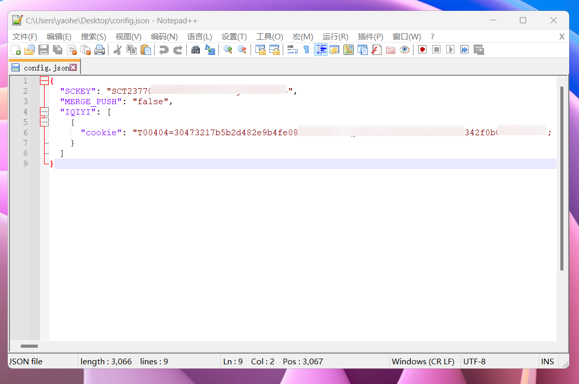Open the 编辑(E) menu

click(x=59, y=37)
